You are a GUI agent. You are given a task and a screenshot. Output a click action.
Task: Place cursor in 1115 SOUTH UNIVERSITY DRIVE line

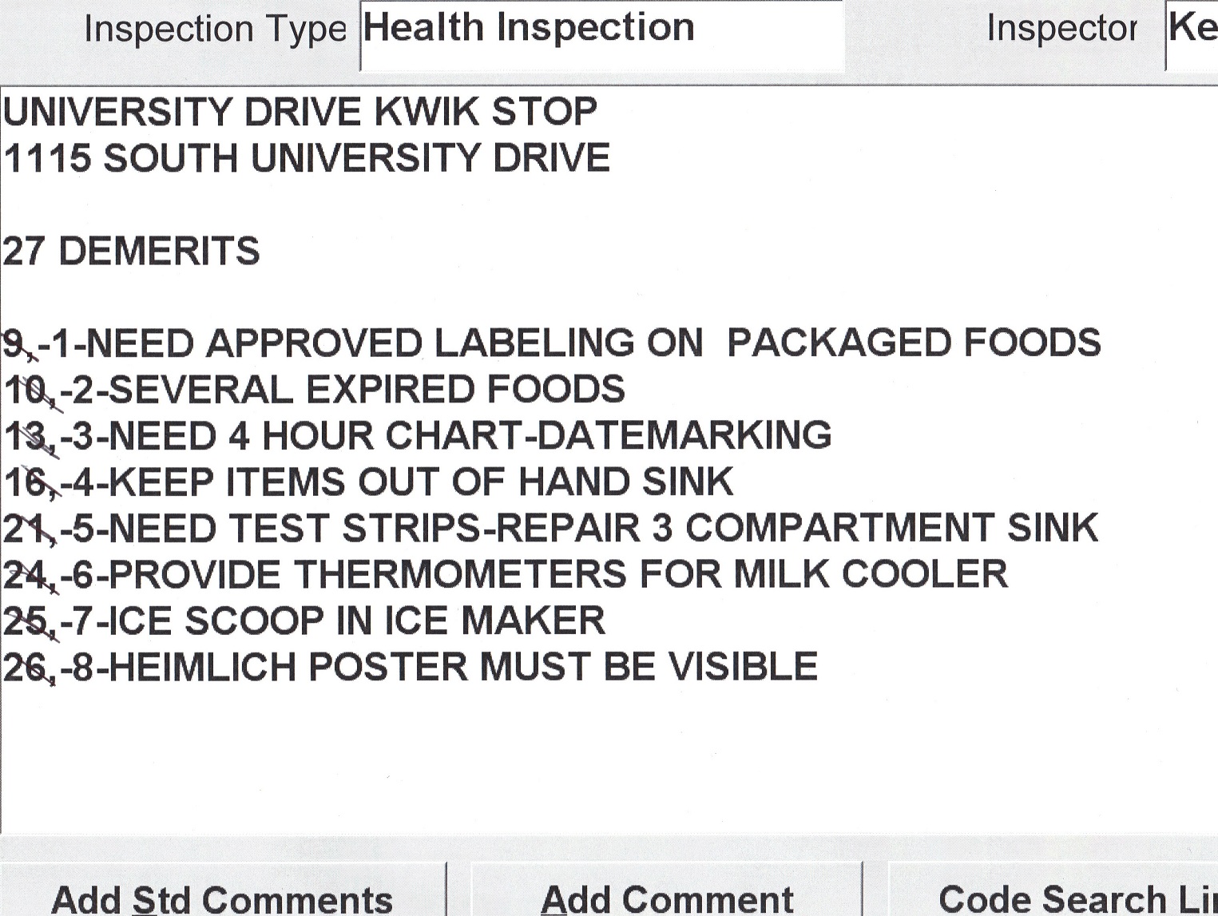click(x=307, y=158)
